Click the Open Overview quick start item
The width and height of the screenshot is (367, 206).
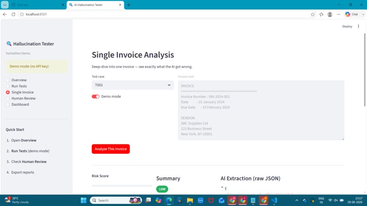pos(24,141)
